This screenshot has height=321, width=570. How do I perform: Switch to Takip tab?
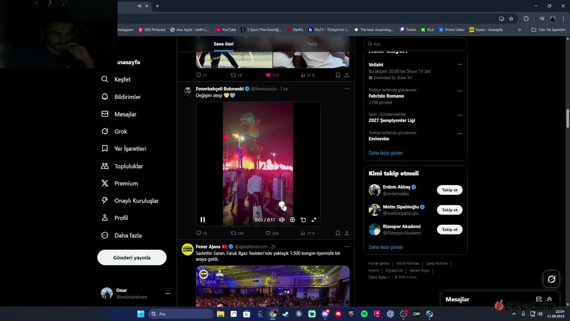click(312, 44)
